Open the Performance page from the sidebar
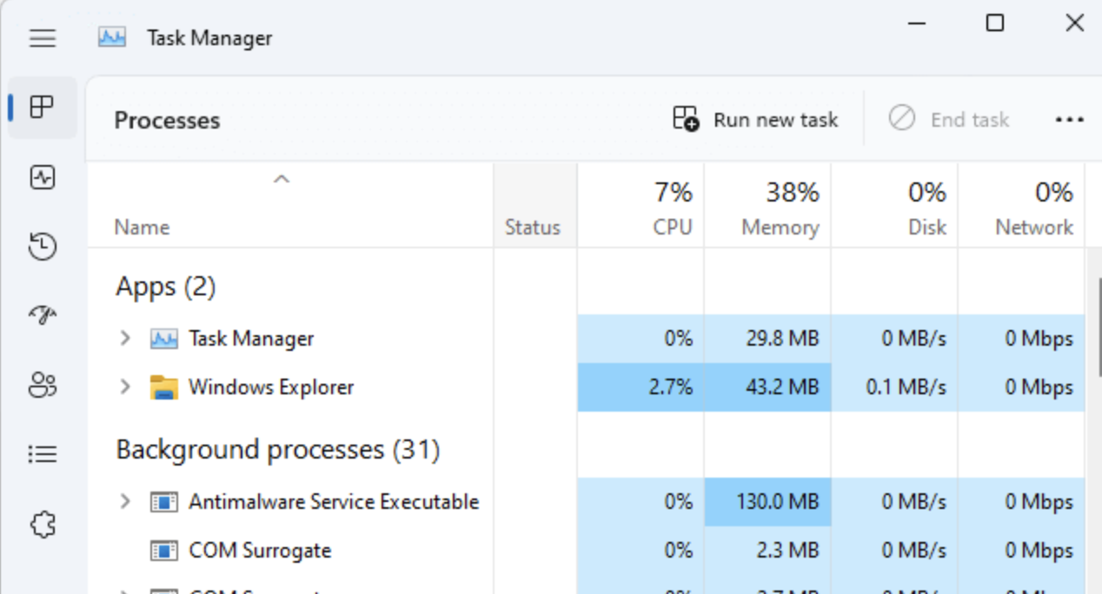The image size is (1102, 594). 42,177
